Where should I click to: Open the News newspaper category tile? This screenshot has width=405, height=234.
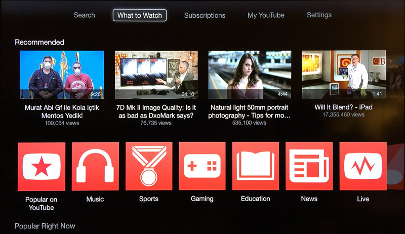pyautogui.click(x=309, y=166)
